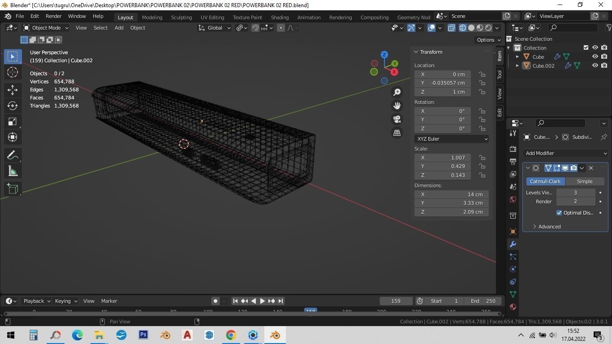This screenshot has width=612, height=344.
Task: Open the Tool sidebar tab
Action: 500,74
